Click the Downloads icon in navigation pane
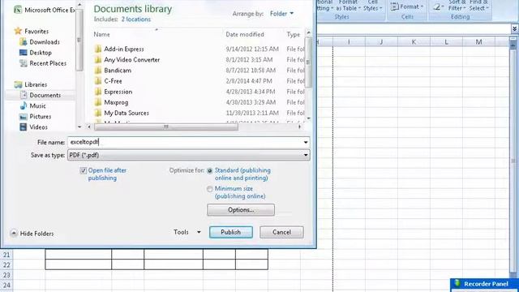This screenshot has width=519, height=292. coord(24,41)
